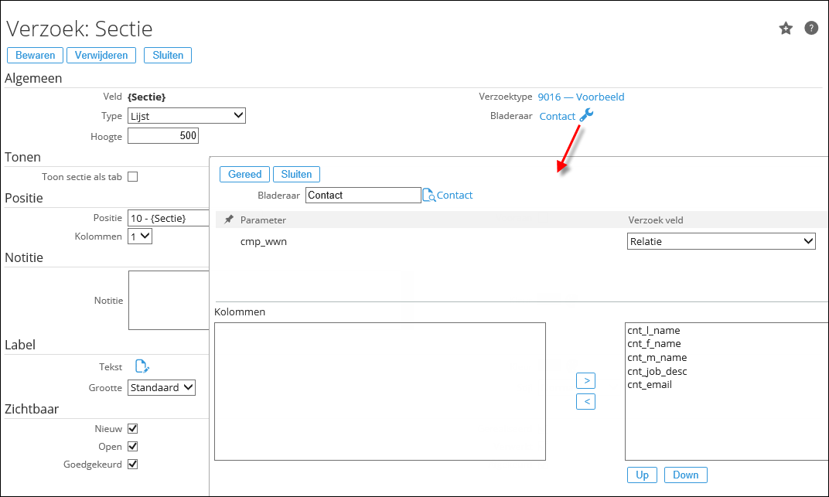Toggle 'Toon sectie als tab' checkbox
The width and height of the screenshot is (829, 497).
[x=132, y=176]
